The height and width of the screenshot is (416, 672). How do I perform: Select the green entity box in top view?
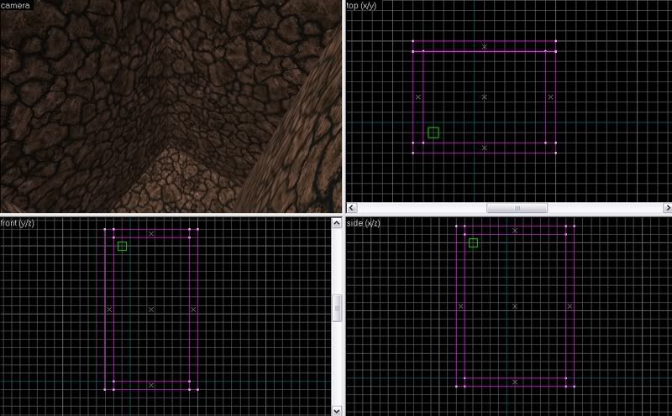(433, 133)
